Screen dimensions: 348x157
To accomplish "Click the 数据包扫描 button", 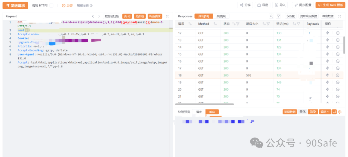I will (111, 16).
